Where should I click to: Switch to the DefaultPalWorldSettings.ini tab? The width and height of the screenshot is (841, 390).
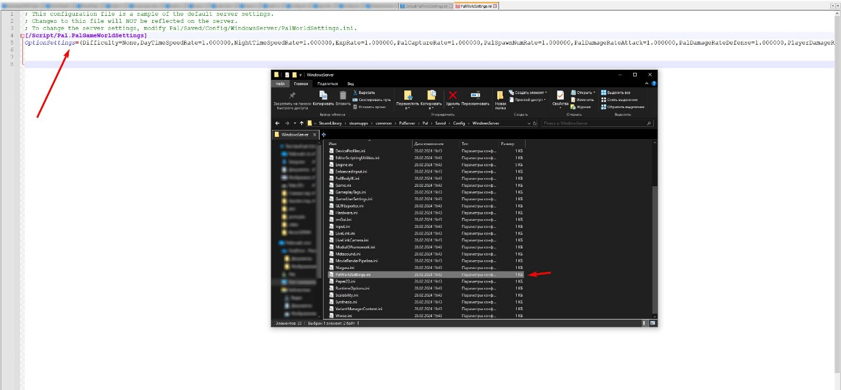point(426,6)
